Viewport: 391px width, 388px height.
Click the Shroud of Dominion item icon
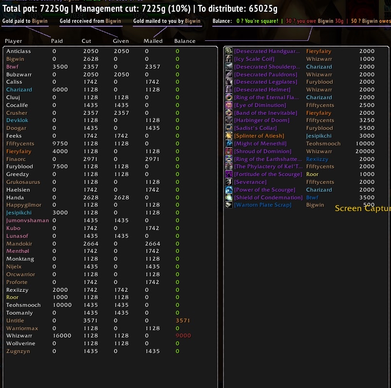229,151
